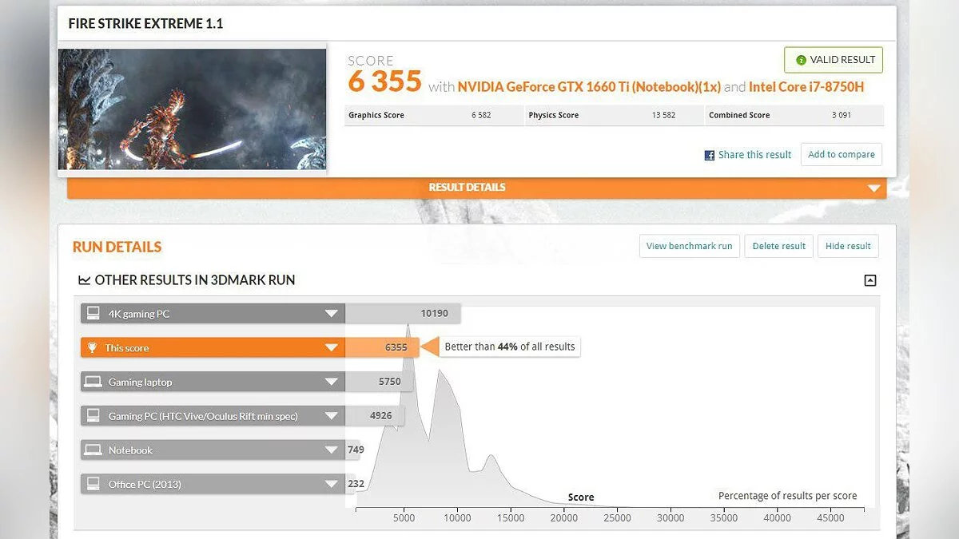The width and height of the screenshot is (959, 539).
Task: Click the Fire Strike Extreme 1.1 title
Action: click(145, 24)
